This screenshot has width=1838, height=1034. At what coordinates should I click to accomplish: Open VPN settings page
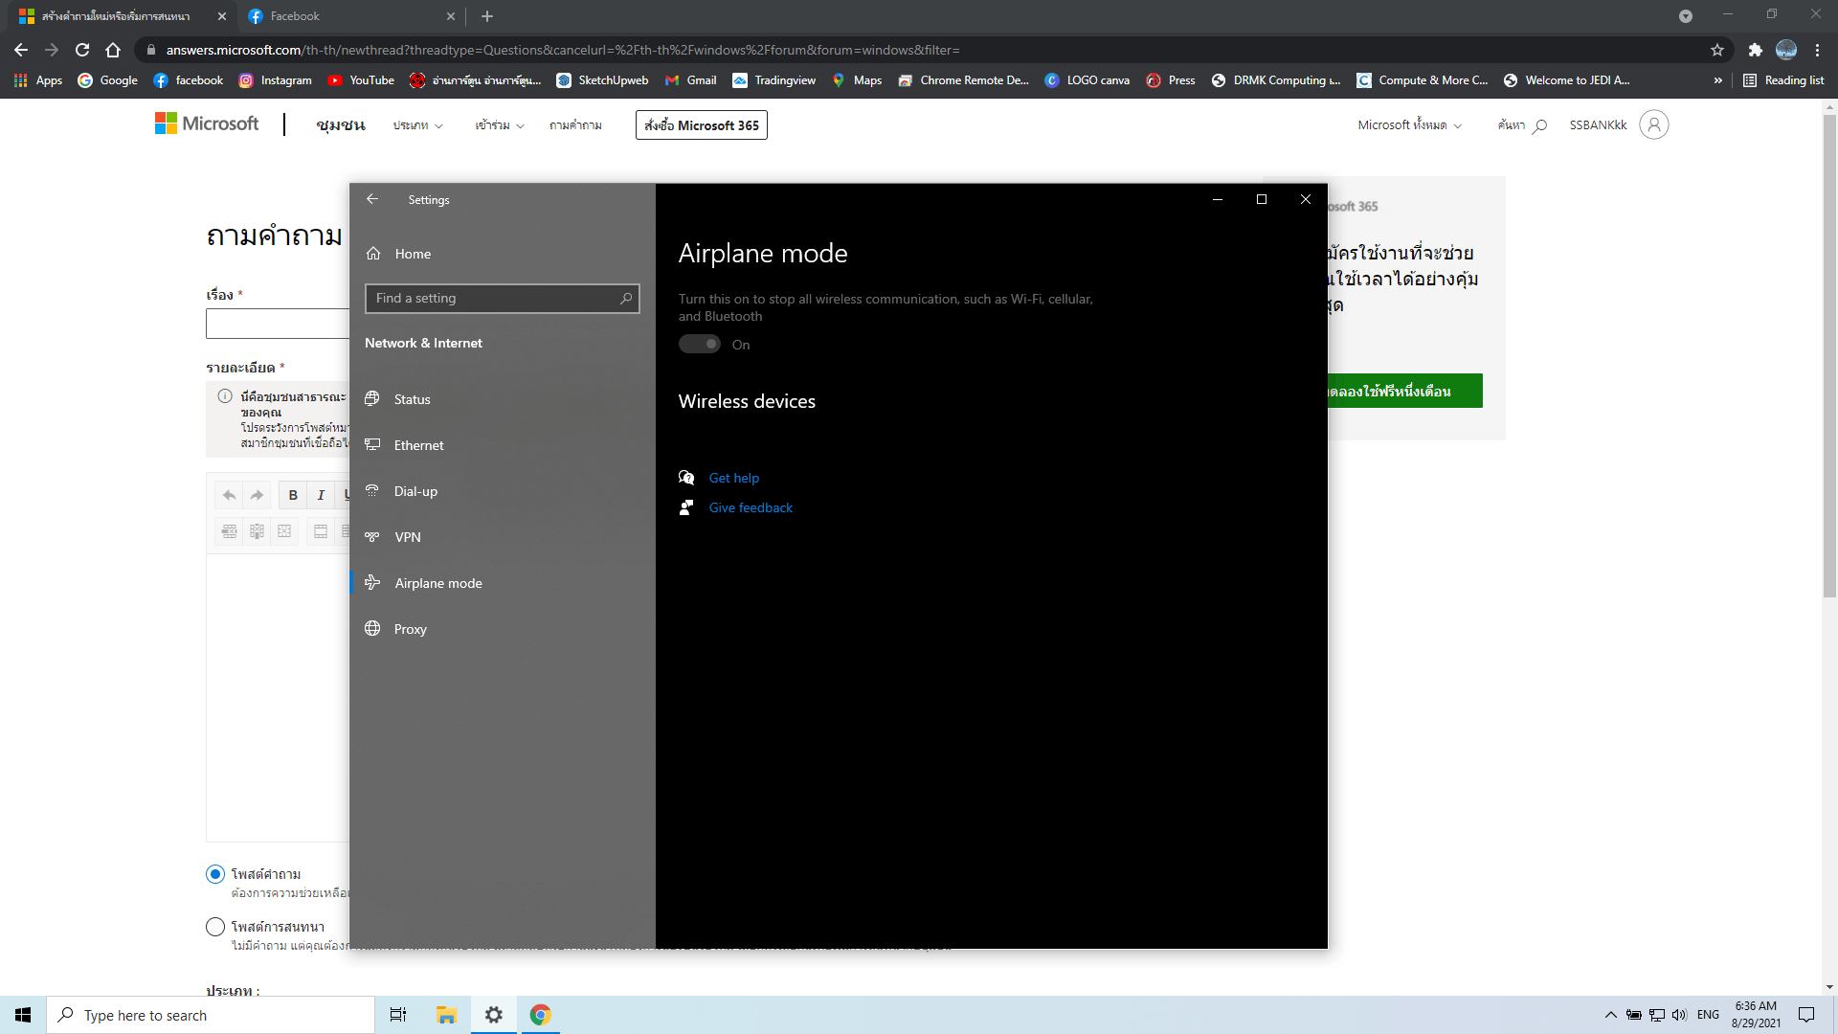coord(407,537)
